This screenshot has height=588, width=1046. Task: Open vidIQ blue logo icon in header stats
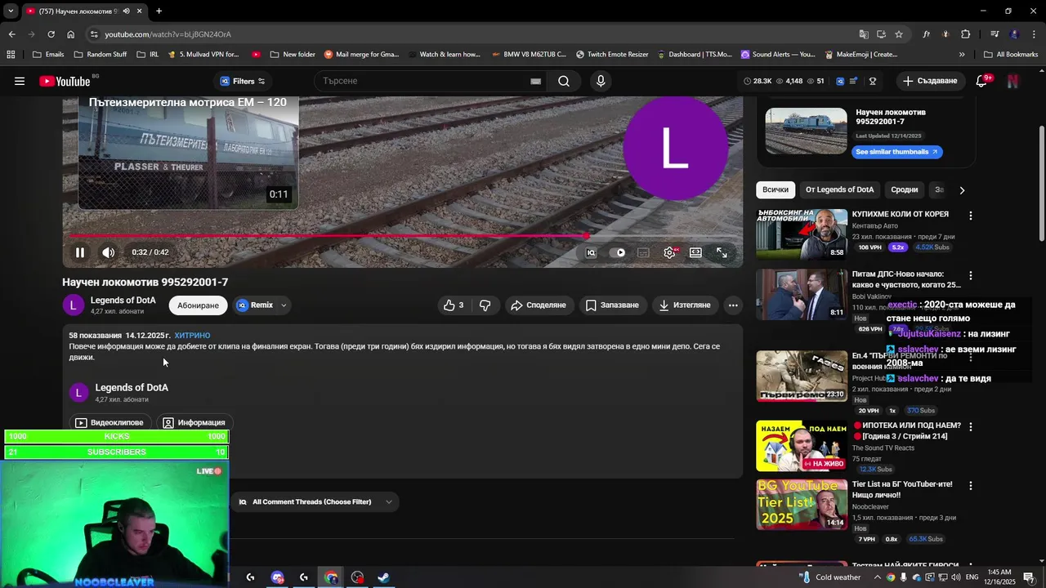(840, 81)
